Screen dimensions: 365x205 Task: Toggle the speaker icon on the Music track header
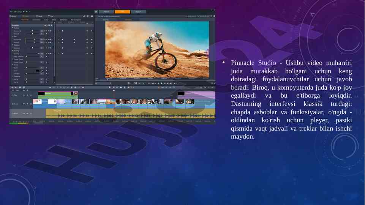tap(27, 114)
